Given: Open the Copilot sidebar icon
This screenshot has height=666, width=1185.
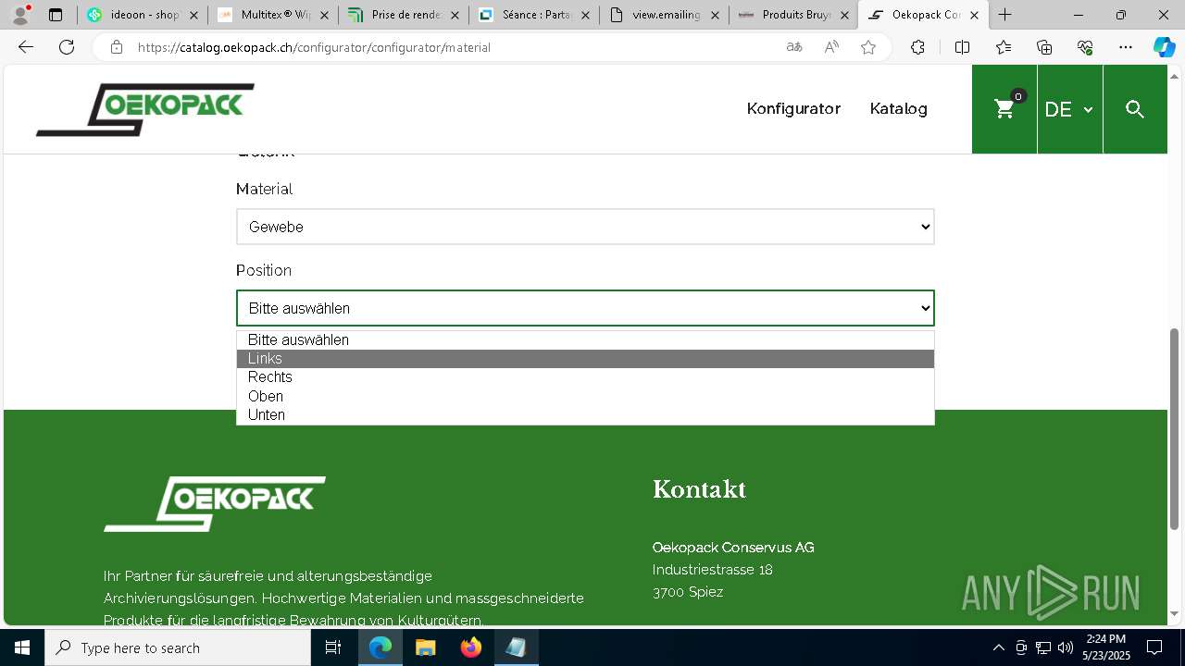Looking at the screenshot, I should point(1164,47).
